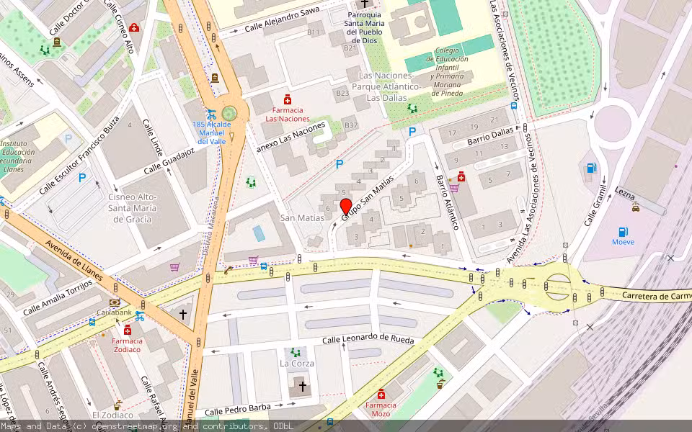Click the Calle Pedro Barba label
Image resolution: width=692 pixels, height=432 pixels.
[237, 409]
